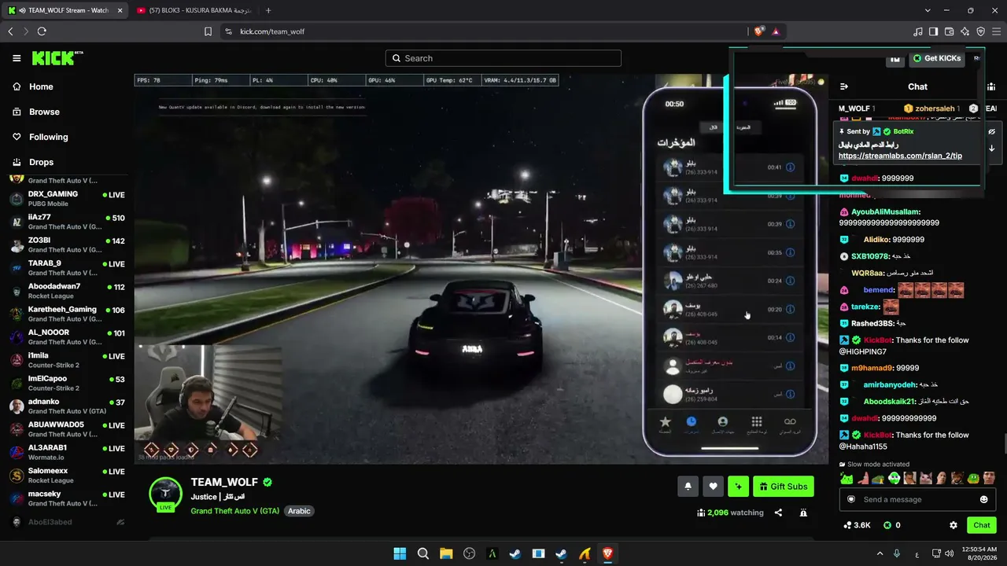
Task: Click the green sparkle subscribe button
Action: [x=738, y=487]
